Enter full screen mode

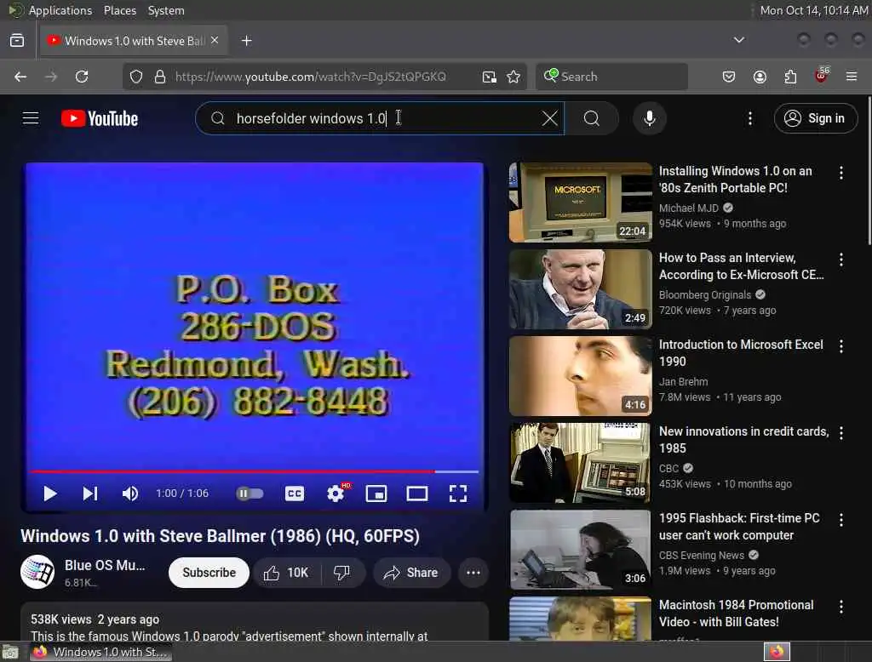pos(457,494)
